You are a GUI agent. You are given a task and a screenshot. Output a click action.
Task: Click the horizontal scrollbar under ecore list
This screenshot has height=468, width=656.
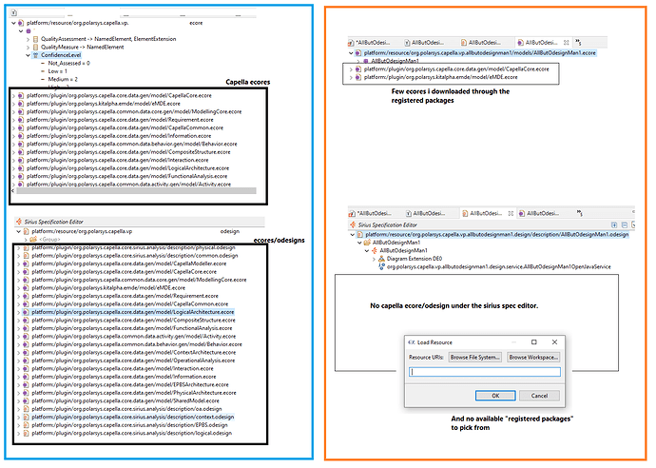point(136,191)
